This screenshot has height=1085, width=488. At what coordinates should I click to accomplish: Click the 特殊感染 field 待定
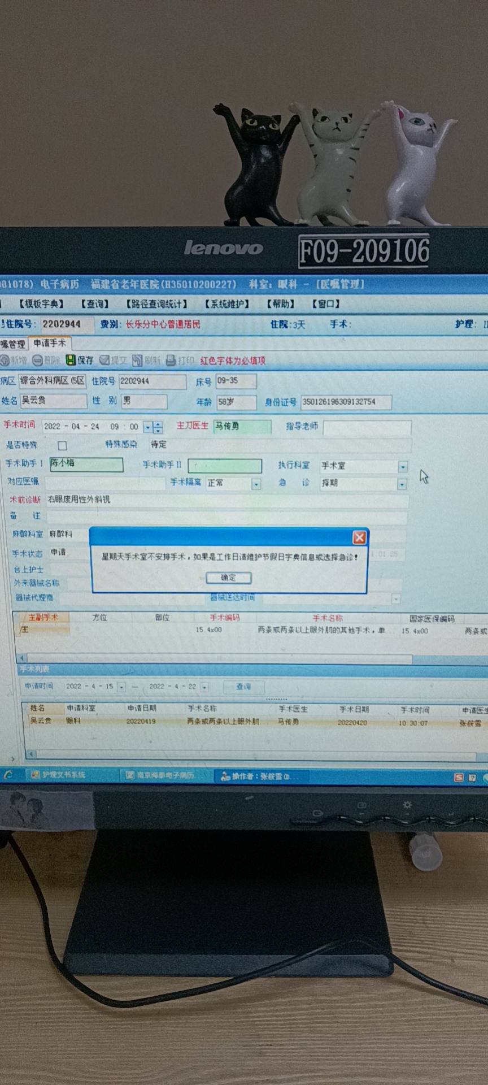pos(280,445)
